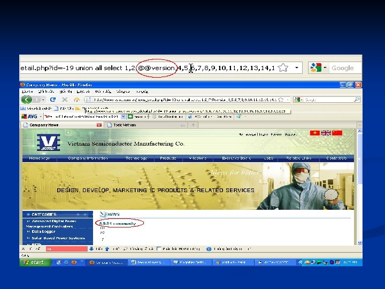Open the AVG logo dropdown arrow

click(x=41, y=117)
